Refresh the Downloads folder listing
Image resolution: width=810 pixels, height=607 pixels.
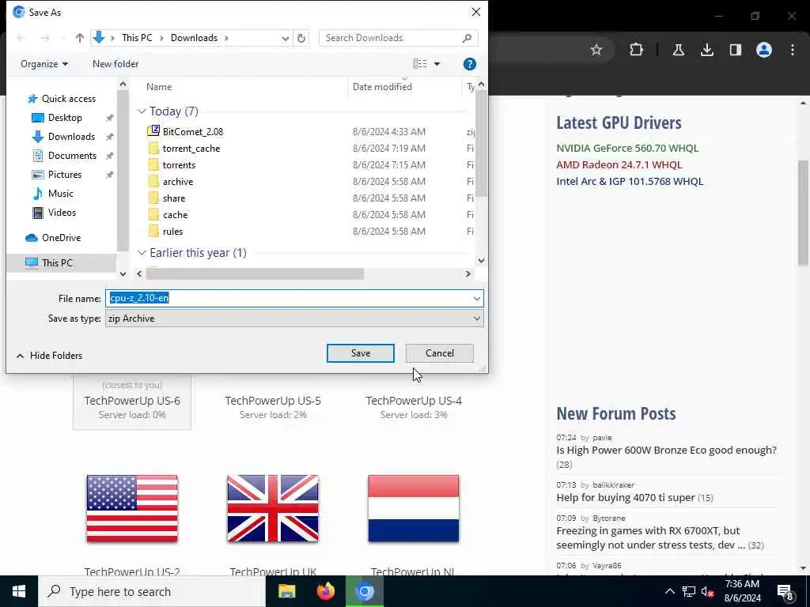(301, 38)
